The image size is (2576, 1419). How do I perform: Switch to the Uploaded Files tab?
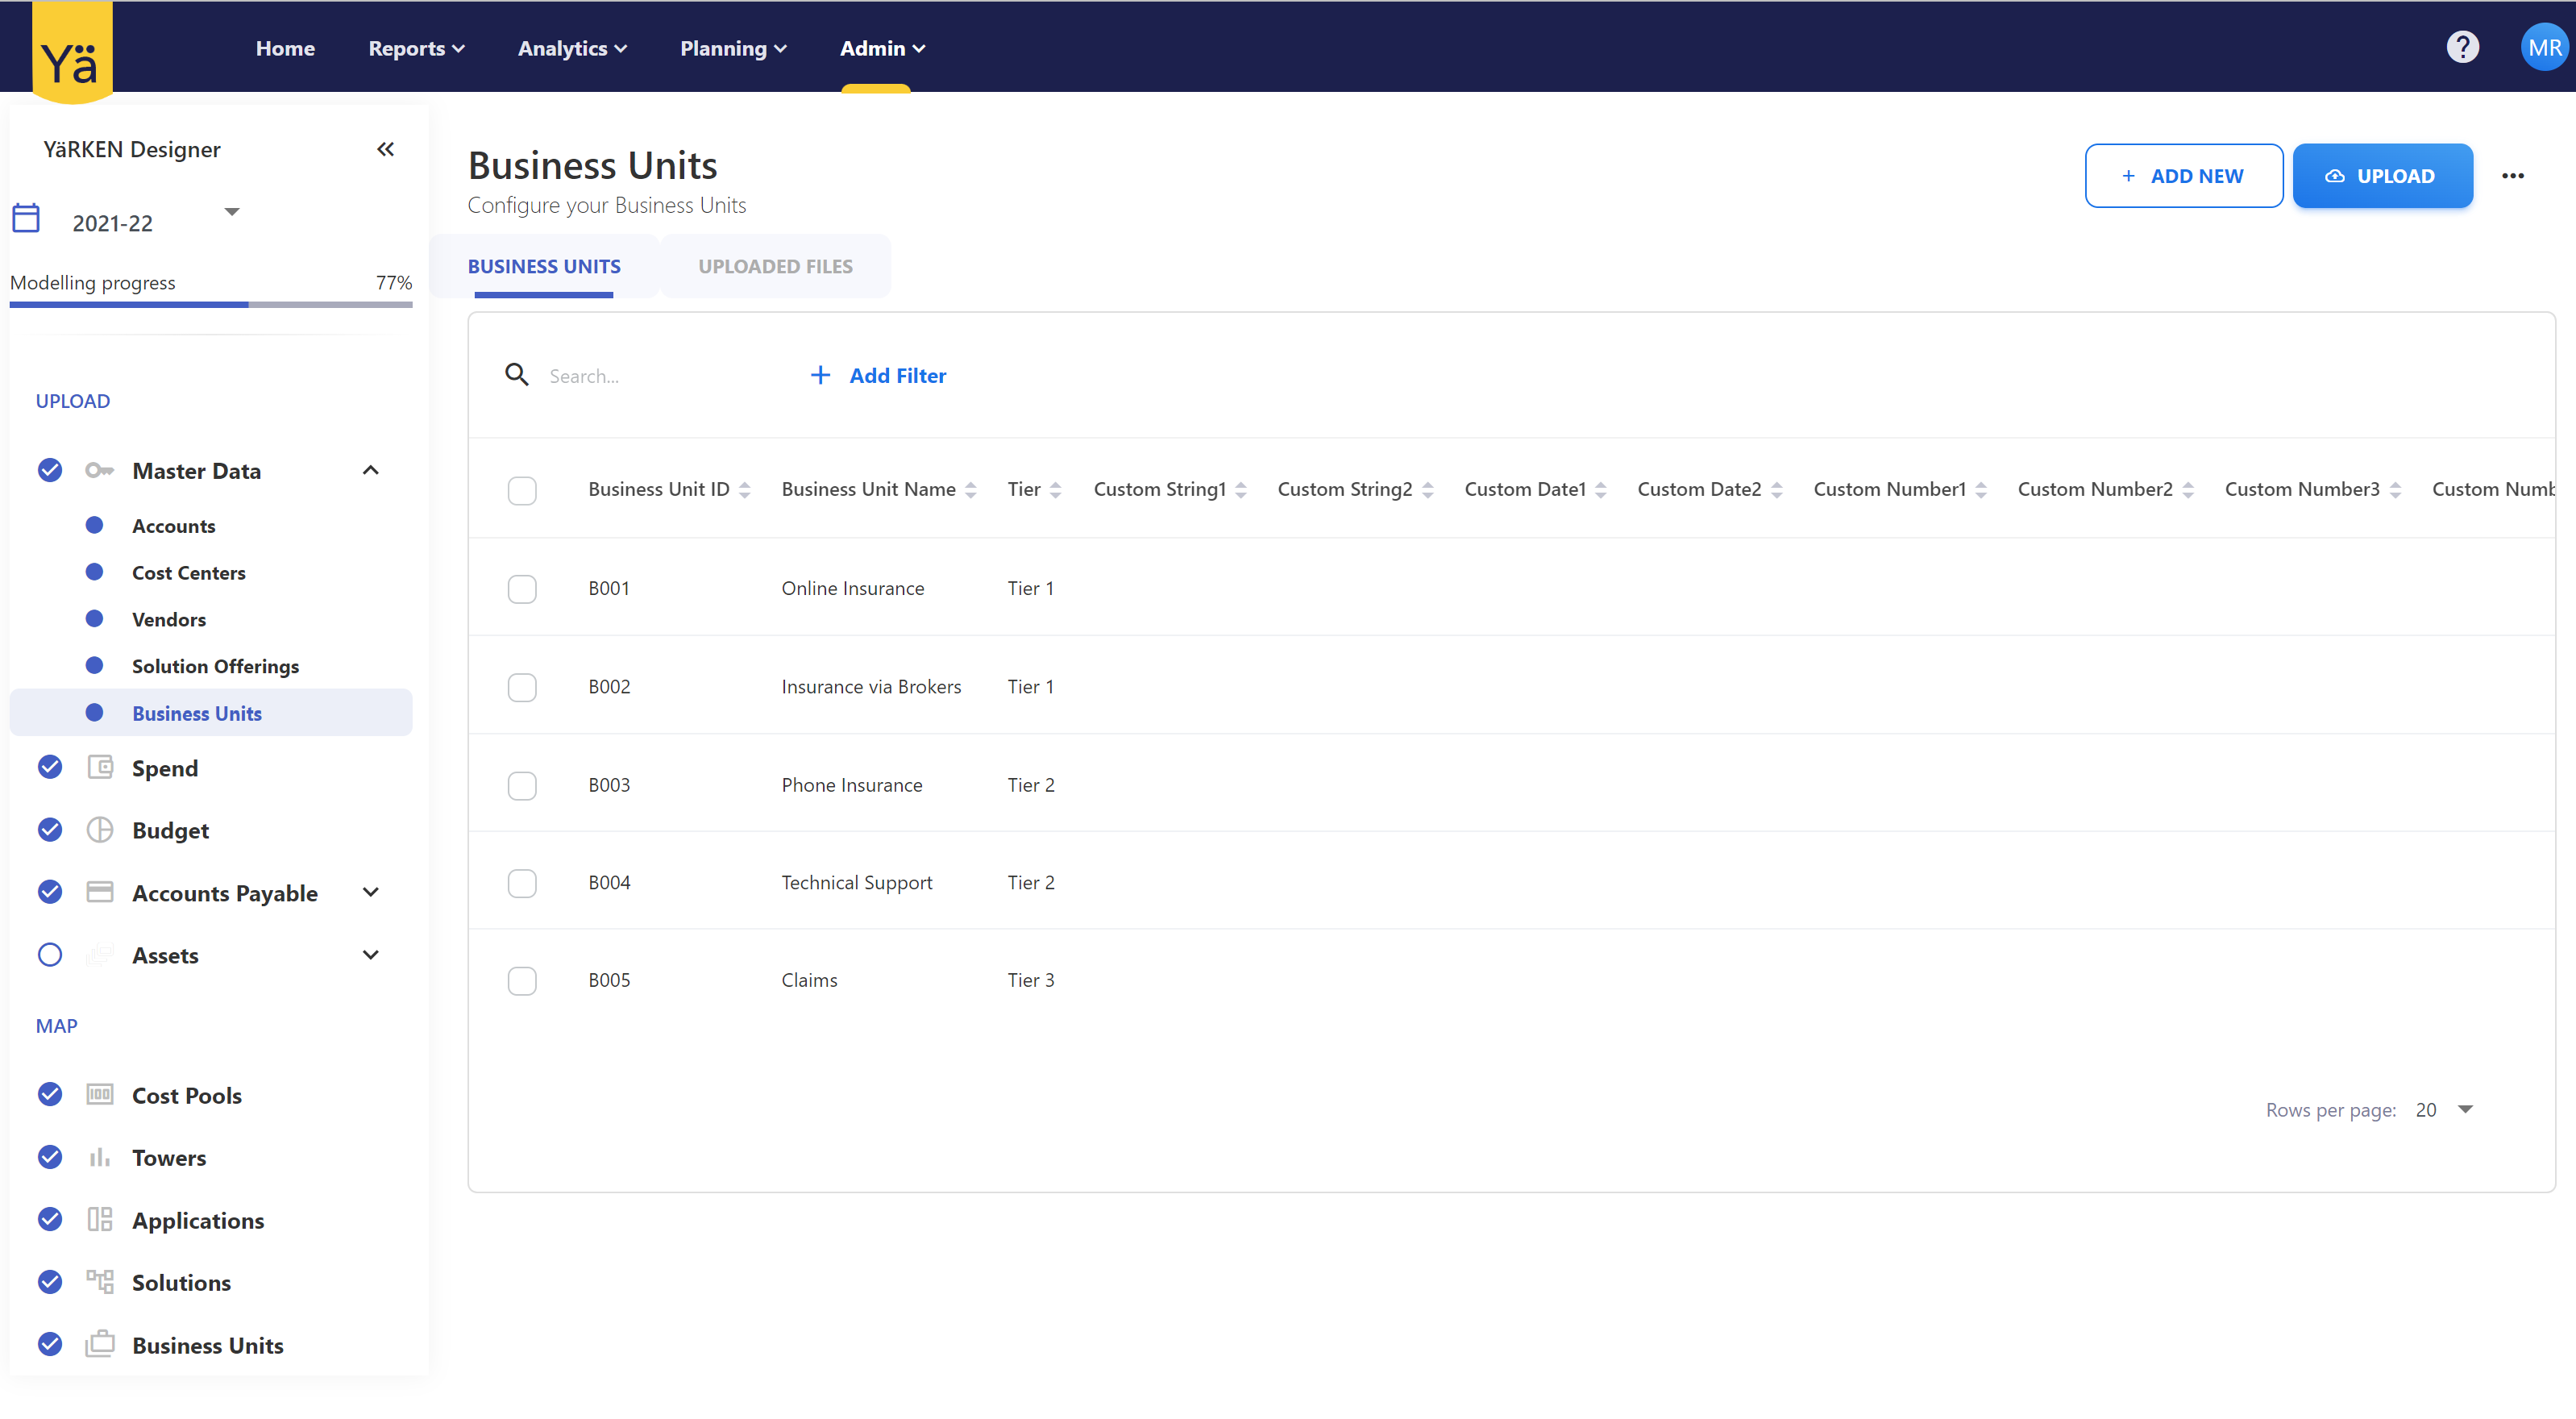pyautogui.click(x=775, y=266)
